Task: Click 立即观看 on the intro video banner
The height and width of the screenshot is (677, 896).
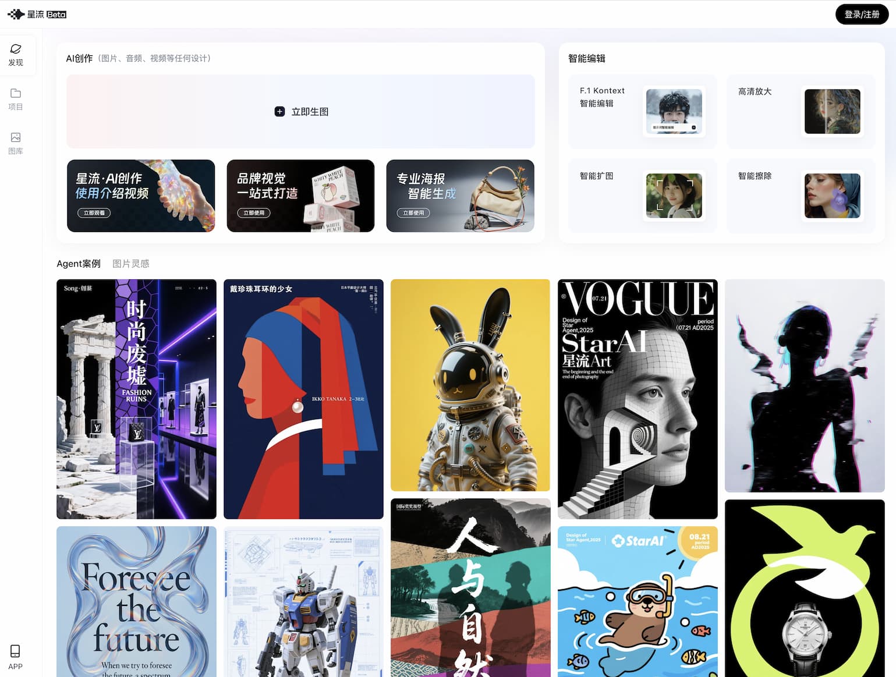Action: (94, 213)
